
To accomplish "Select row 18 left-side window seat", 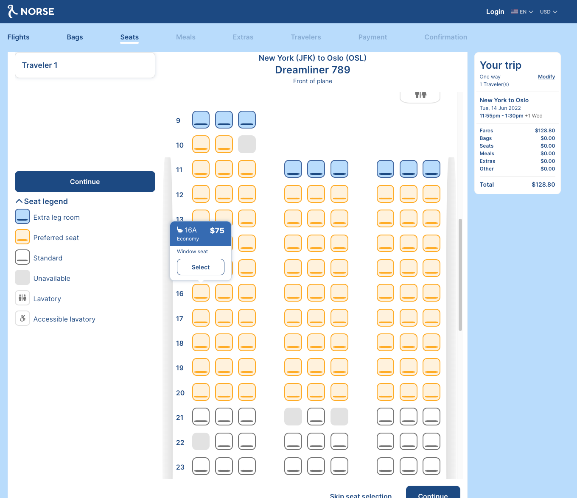I will (x=201, y=342).
